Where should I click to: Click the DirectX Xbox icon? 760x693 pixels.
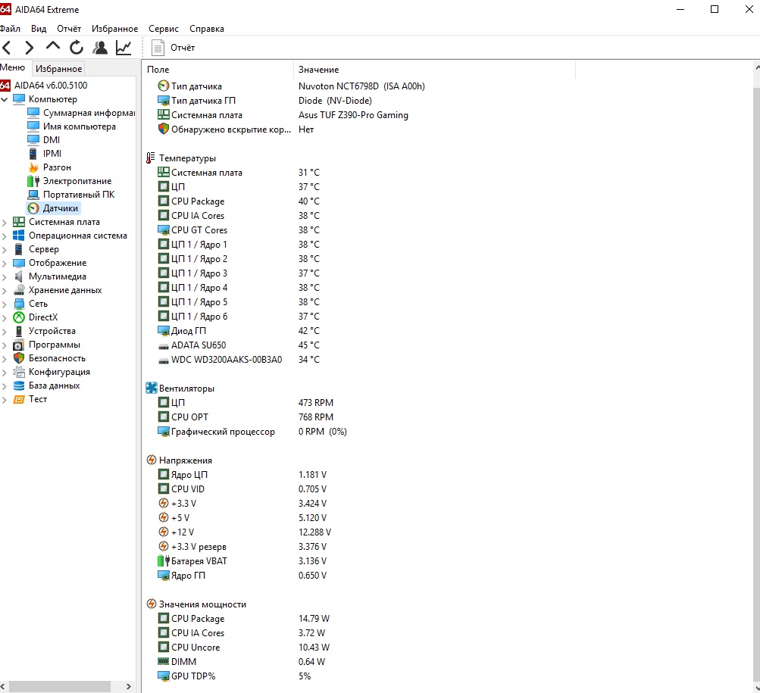click(x=19, y=317)
